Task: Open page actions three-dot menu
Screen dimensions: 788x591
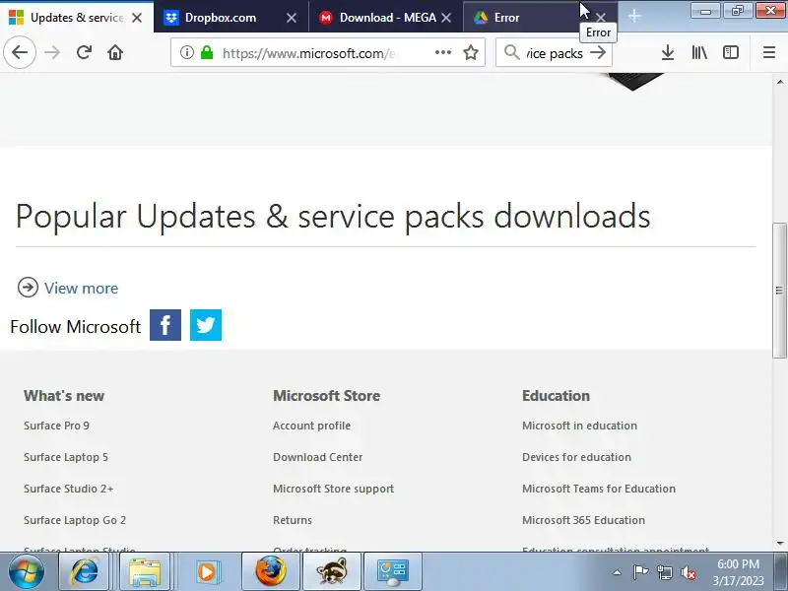Action: (x=442, y=52)
